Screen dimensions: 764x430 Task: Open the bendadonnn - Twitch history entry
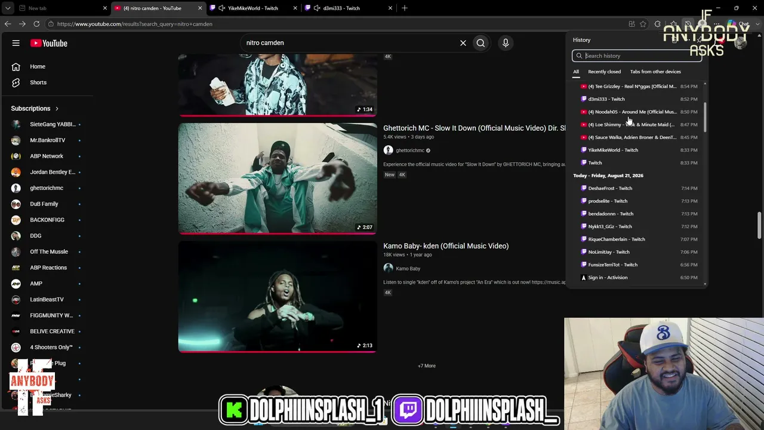639,214
